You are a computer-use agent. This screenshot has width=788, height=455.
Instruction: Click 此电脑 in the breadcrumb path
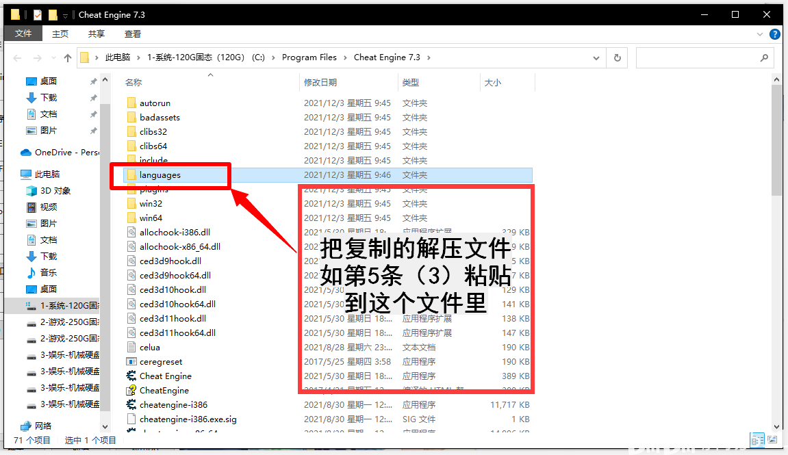click(x=118, y=57)
